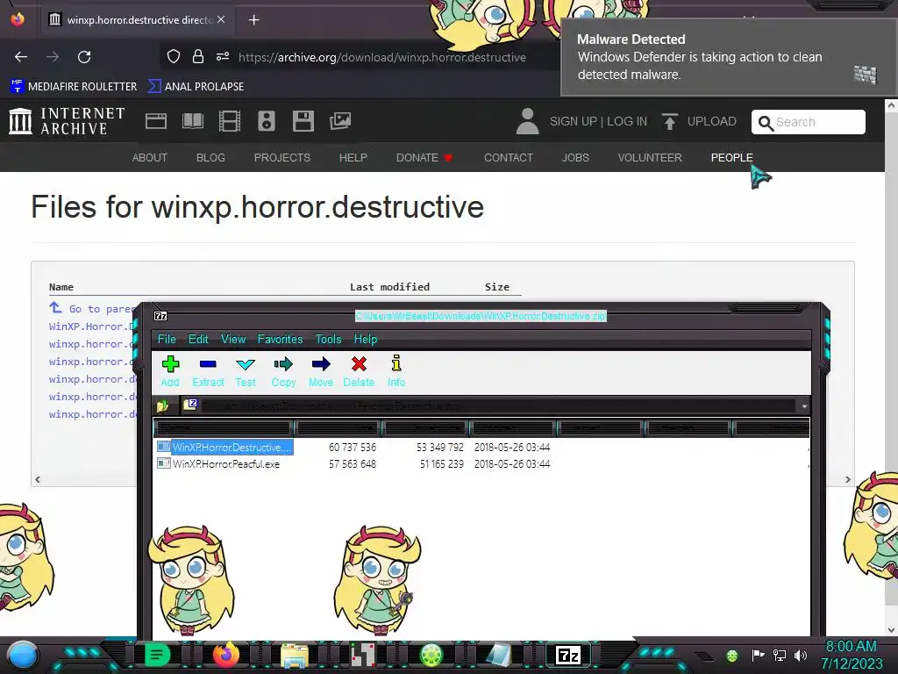
Task: Open the Video film icon in header
Action: pyautogui.click(x=230, y=121)
